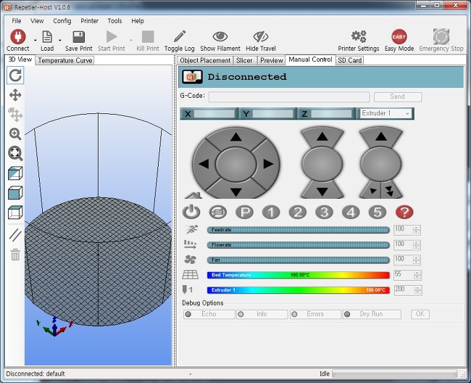Image resolution: width=471 pixels, height=383 pixels.
Task: Switch to top cube view
Action: (x=15, y=213)
